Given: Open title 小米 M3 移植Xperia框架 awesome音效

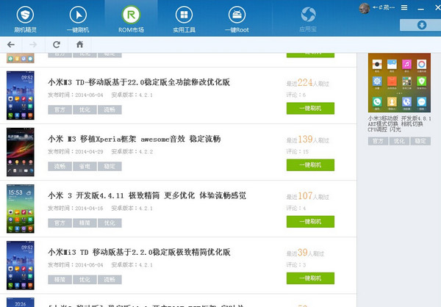Looking at the screenshot, I should point(135,139).
